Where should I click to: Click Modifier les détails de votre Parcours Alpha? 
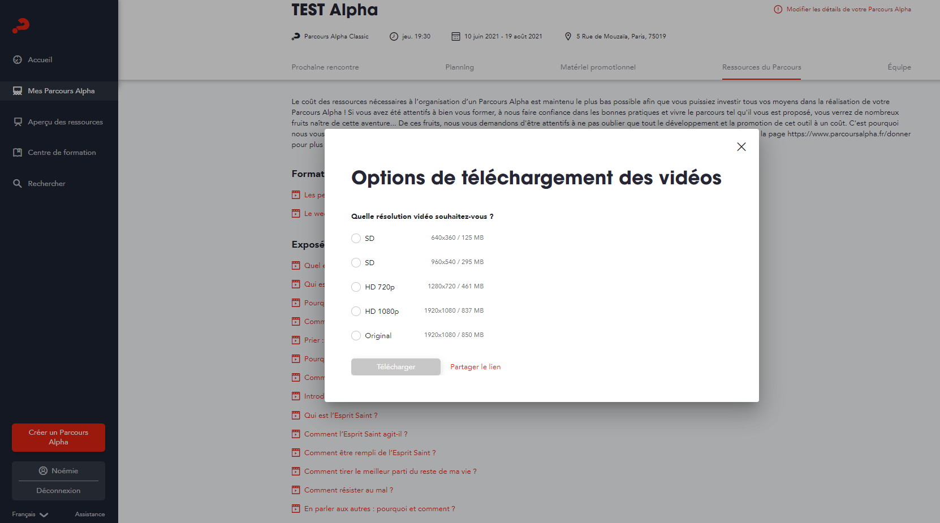click(848, 10)
